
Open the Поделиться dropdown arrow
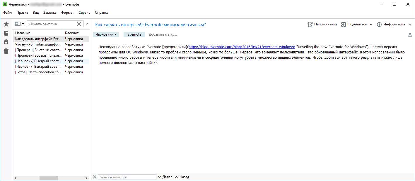[x=371, y=25]
